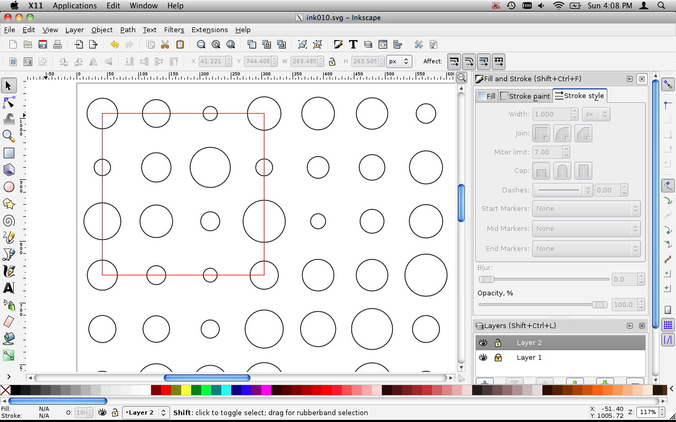Select the Bezier pen tool
Screen dimensions: 676x422
[8, 254]
